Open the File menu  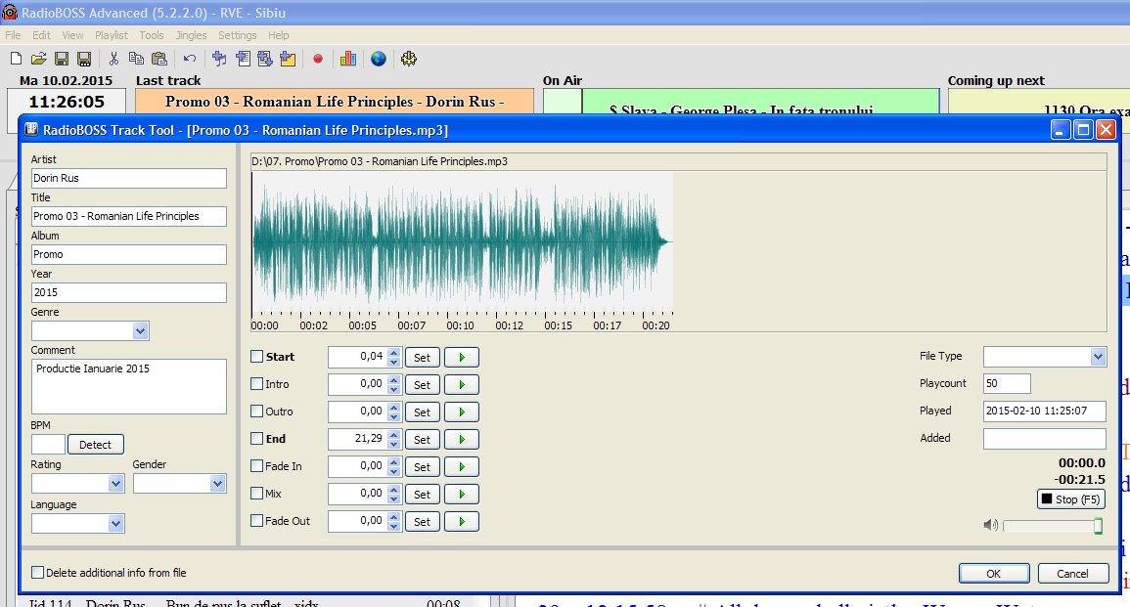click(x=13, y=35)
